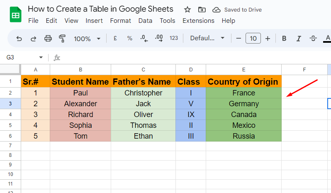This screenshot has height=193, width=331.
Task: Open the Default font dropdown
Action: click(207, 38)
